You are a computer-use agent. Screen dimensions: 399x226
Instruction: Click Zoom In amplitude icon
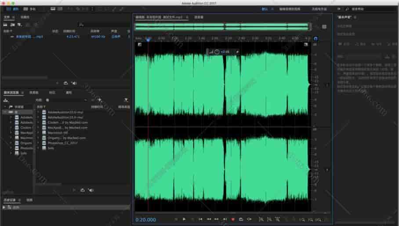click(x=260, y=219)
